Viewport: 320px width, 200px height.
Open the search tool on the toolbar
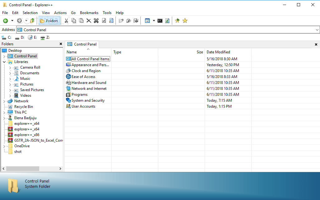pos(111,20)
